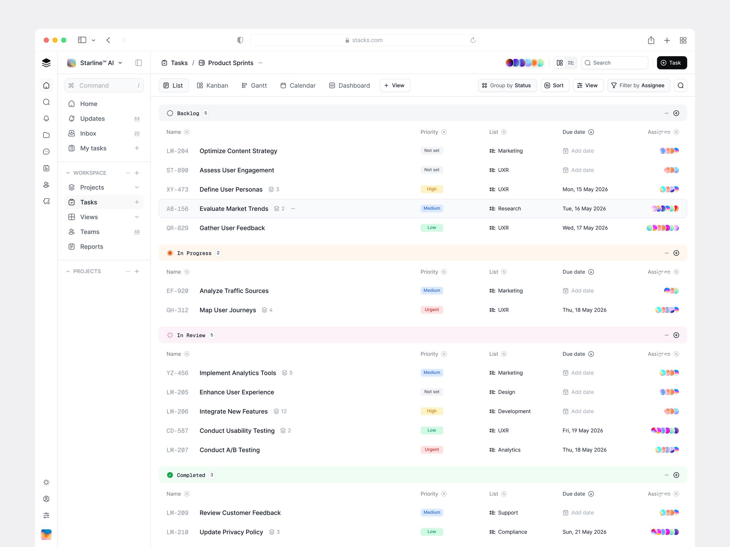Open the folder icon in left rail
The width and height of the screenshot is (730, 547).
click(46, 135)
